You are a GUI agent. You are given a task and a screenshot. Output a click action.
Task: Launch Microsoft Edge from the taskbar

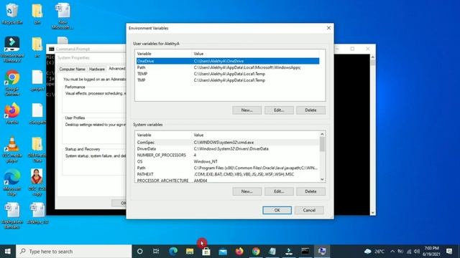coord(173,252)
